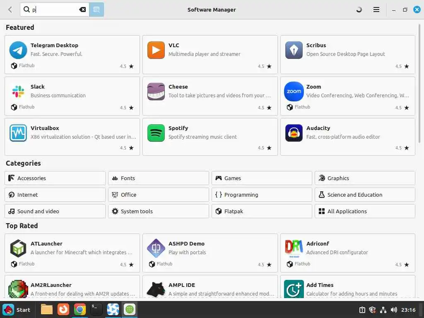Click the vertical scrollbar
424x318 pixels.
pyautogui.click(x=420, y=84)
